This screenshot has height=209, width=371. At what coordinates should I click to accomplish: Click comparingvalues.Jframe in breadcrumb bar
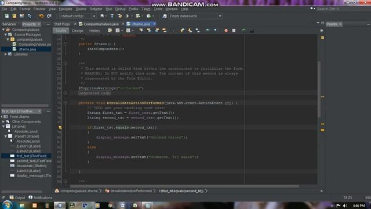[79, 191]
